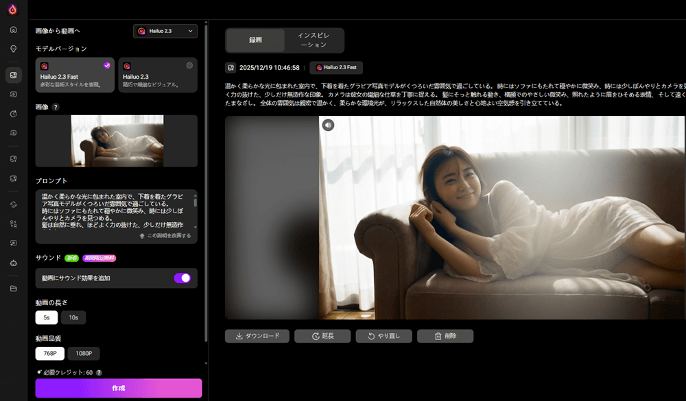Toggle the 動画にサウンド効果を追加 switch

(182, 278)
